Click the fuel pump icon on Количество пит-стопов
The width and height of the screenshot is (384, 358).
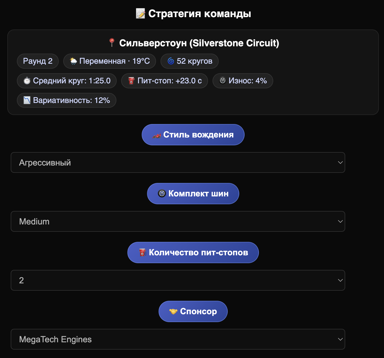click(143, 252)
